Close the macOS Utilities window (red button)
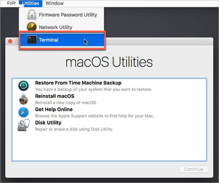Image resolution: width=219 pixels, height=183 pixels. [x=10, y=41]
